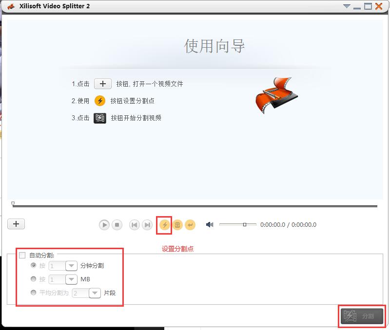Screen dimensions: 390x330
Task: Click the orange return arrow button
Action: pos(190,225)
